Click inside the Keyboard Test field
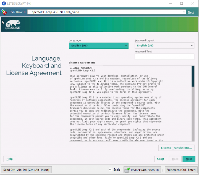This screenshot has width=199, height=175. point(164,57)
